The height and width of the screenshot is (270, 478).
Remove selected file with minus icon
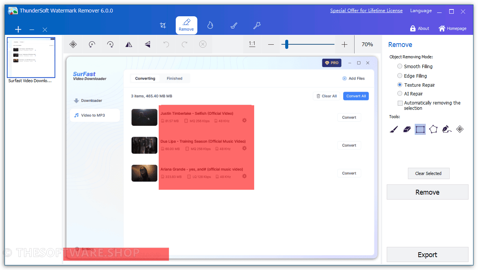[32, 30]
